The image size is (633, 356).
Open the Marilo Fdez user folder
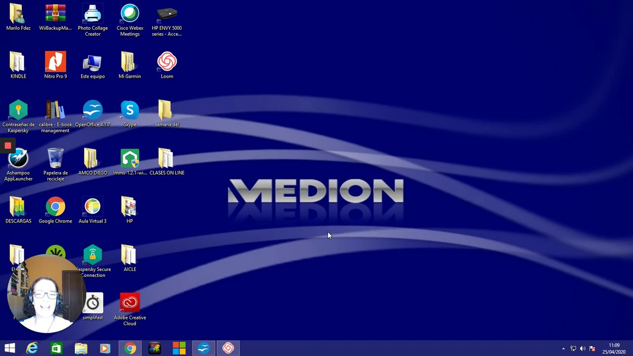[x=18, y=18]
